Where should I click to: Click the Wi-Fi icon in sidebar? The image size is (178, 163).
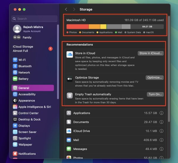pos(15,60)
